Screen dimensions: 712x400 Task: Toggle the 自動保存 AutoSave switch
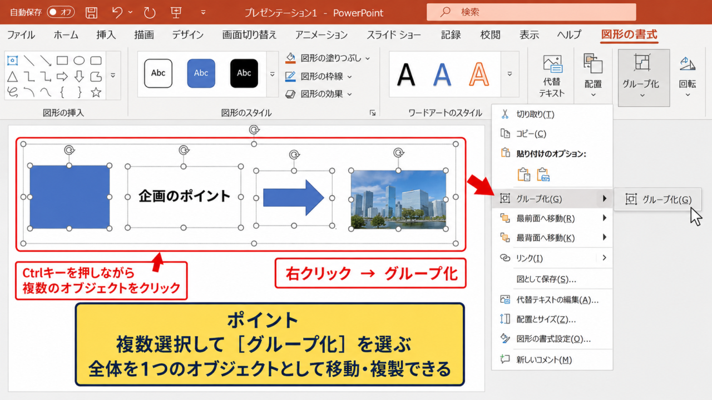61,12
